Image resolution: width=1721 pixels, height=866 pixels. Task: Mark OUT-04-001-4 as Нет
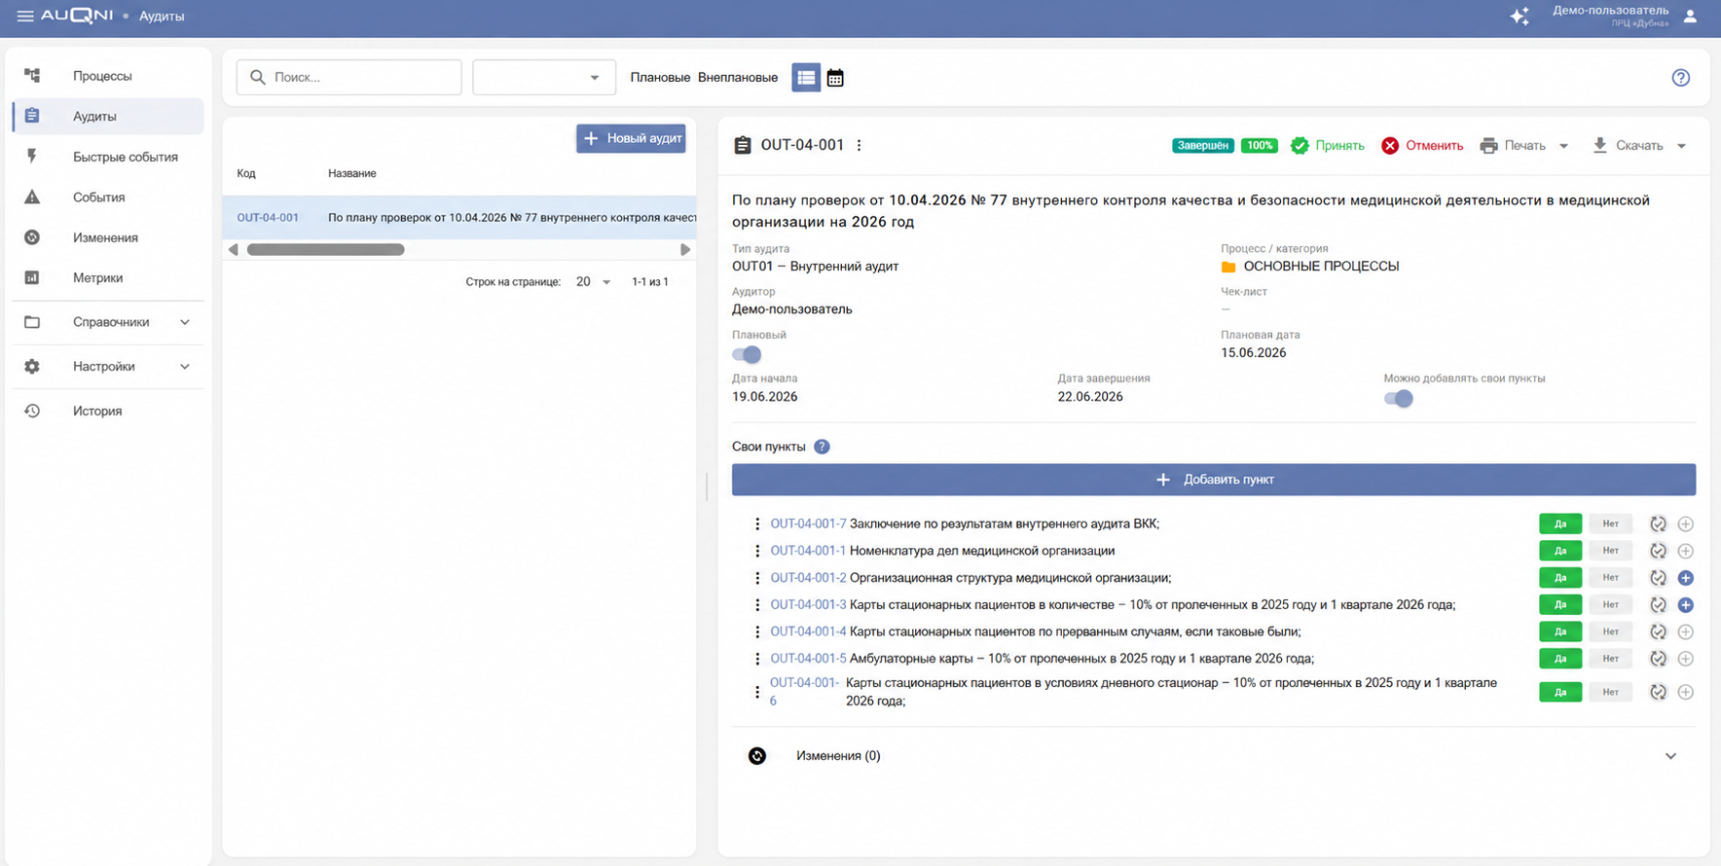(1611, 631)
